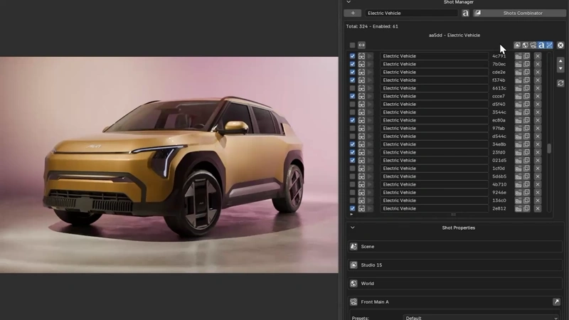Click the horizontal arrows expand icon in list header
Viewport: 569px width, 320px height.
tap(361, 46)
